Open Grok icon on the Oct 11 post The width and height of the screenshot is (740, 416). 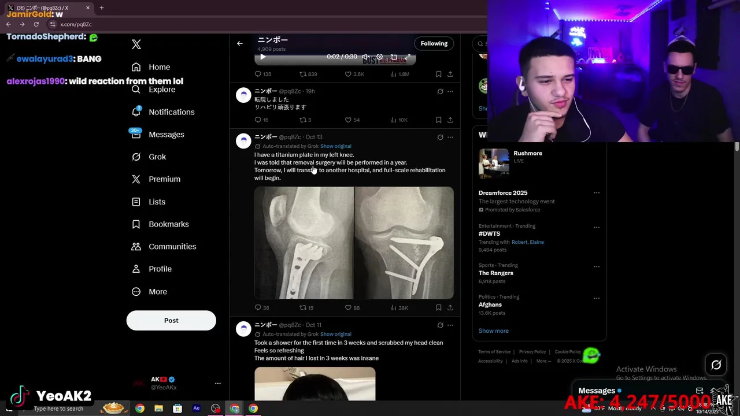440,325
